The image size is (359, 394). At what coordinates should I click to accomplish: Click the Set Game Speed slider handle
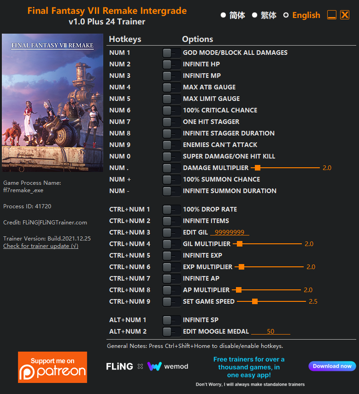255,301
